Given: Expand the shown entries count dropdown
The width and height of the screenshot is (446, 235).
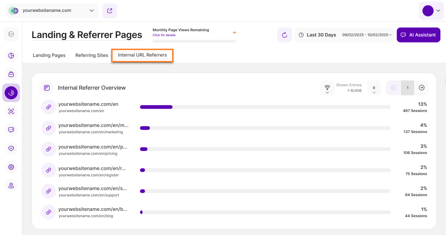Looking at the screenshot, I should [374, 88].
